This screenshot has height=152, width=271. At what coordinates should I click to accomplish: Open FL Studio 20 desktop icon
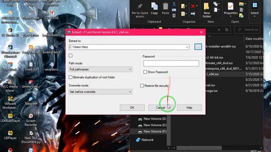point(10,32)
